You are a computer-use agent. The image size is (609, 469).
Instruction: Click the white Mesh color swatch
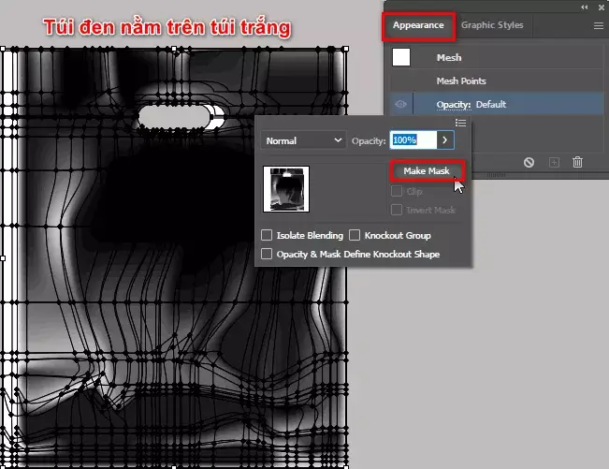(401, 58)
